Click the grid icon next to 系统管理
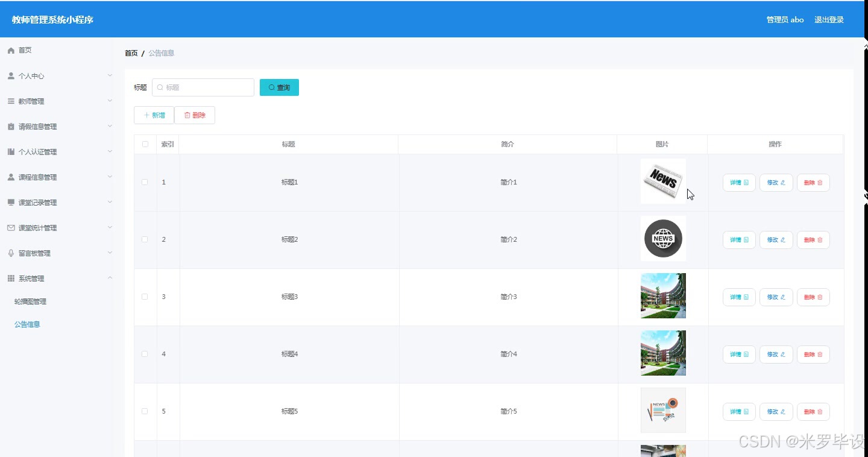The width and height of the screenshot is (868, 457). pos(11,279)
